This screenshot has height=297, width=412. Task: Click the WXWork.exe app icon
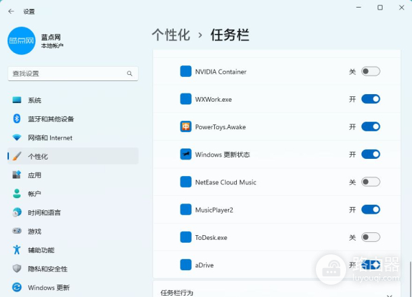point(186,99)
